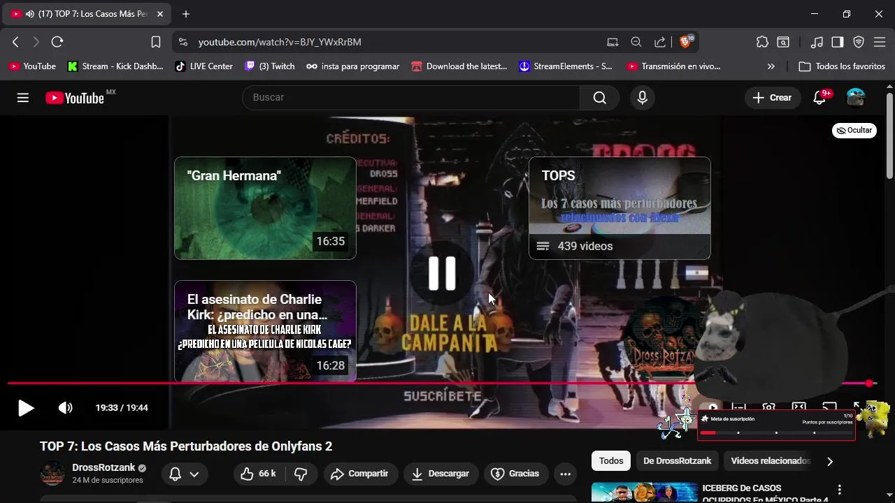Hide end cards with the Ocultar button

point(854,130)
